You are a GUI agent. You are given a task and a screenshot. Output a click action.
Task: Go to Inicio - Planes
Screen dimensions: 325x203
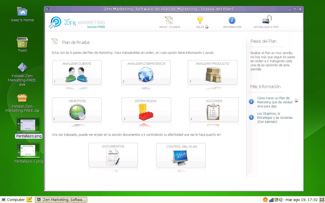[169, 22]
